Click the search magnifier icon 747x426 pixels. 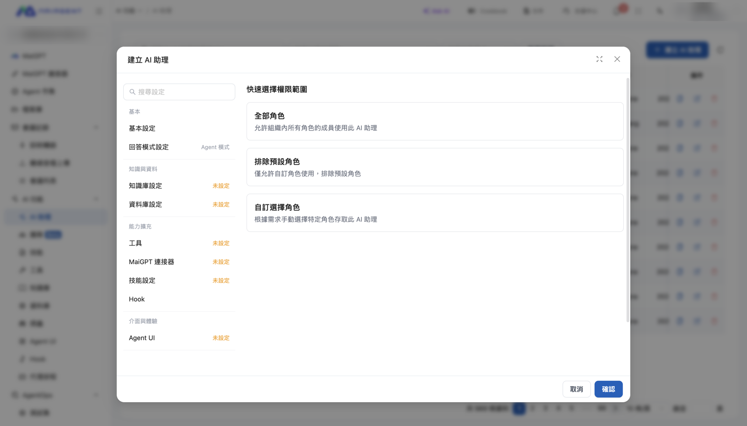(x=133, y=92)
